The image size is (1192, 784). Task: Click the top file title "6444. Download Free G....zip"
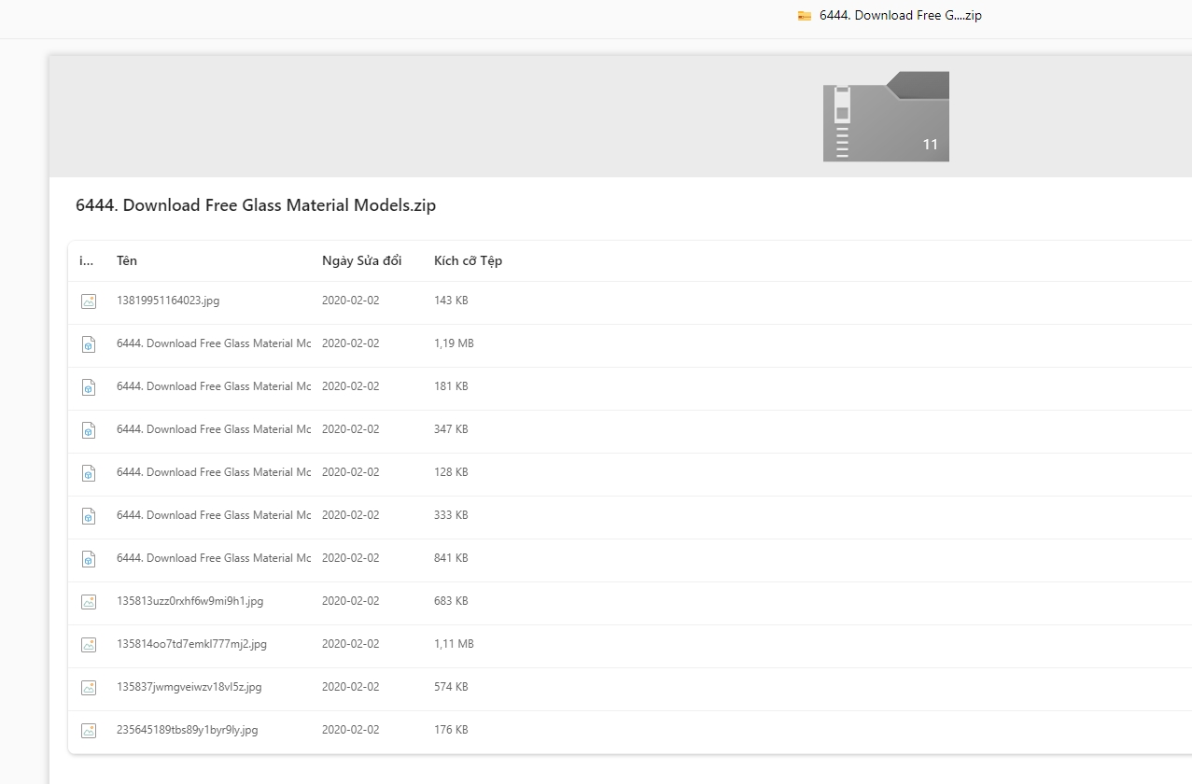[901, 15]
